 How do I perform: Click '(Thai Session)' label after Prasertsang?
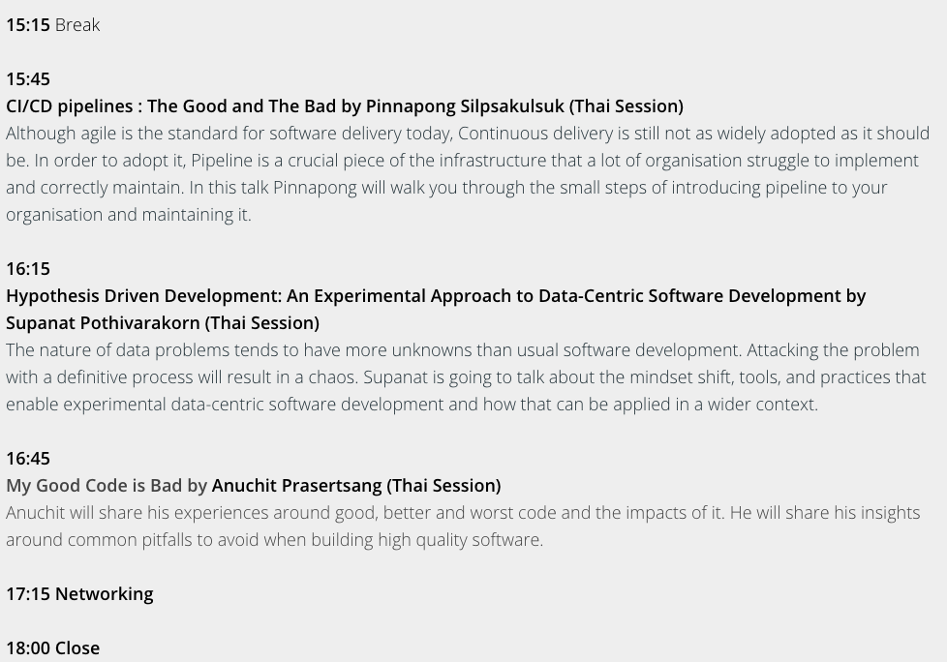pyautogui.click(x=443, y=486)
